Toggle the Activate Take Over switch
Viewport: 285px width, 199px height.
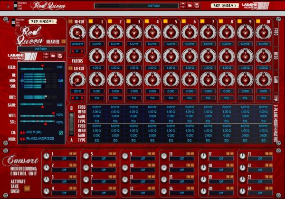[27, 188]
